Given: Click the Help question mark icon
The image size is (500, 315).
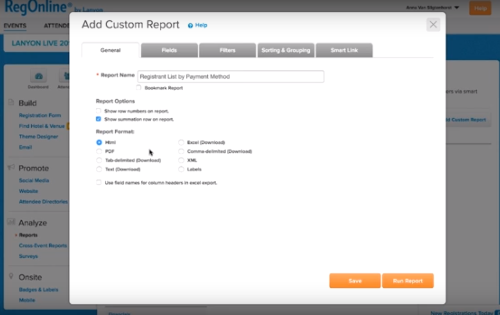Looking at the screenshot, I should (x=190, y=25).
